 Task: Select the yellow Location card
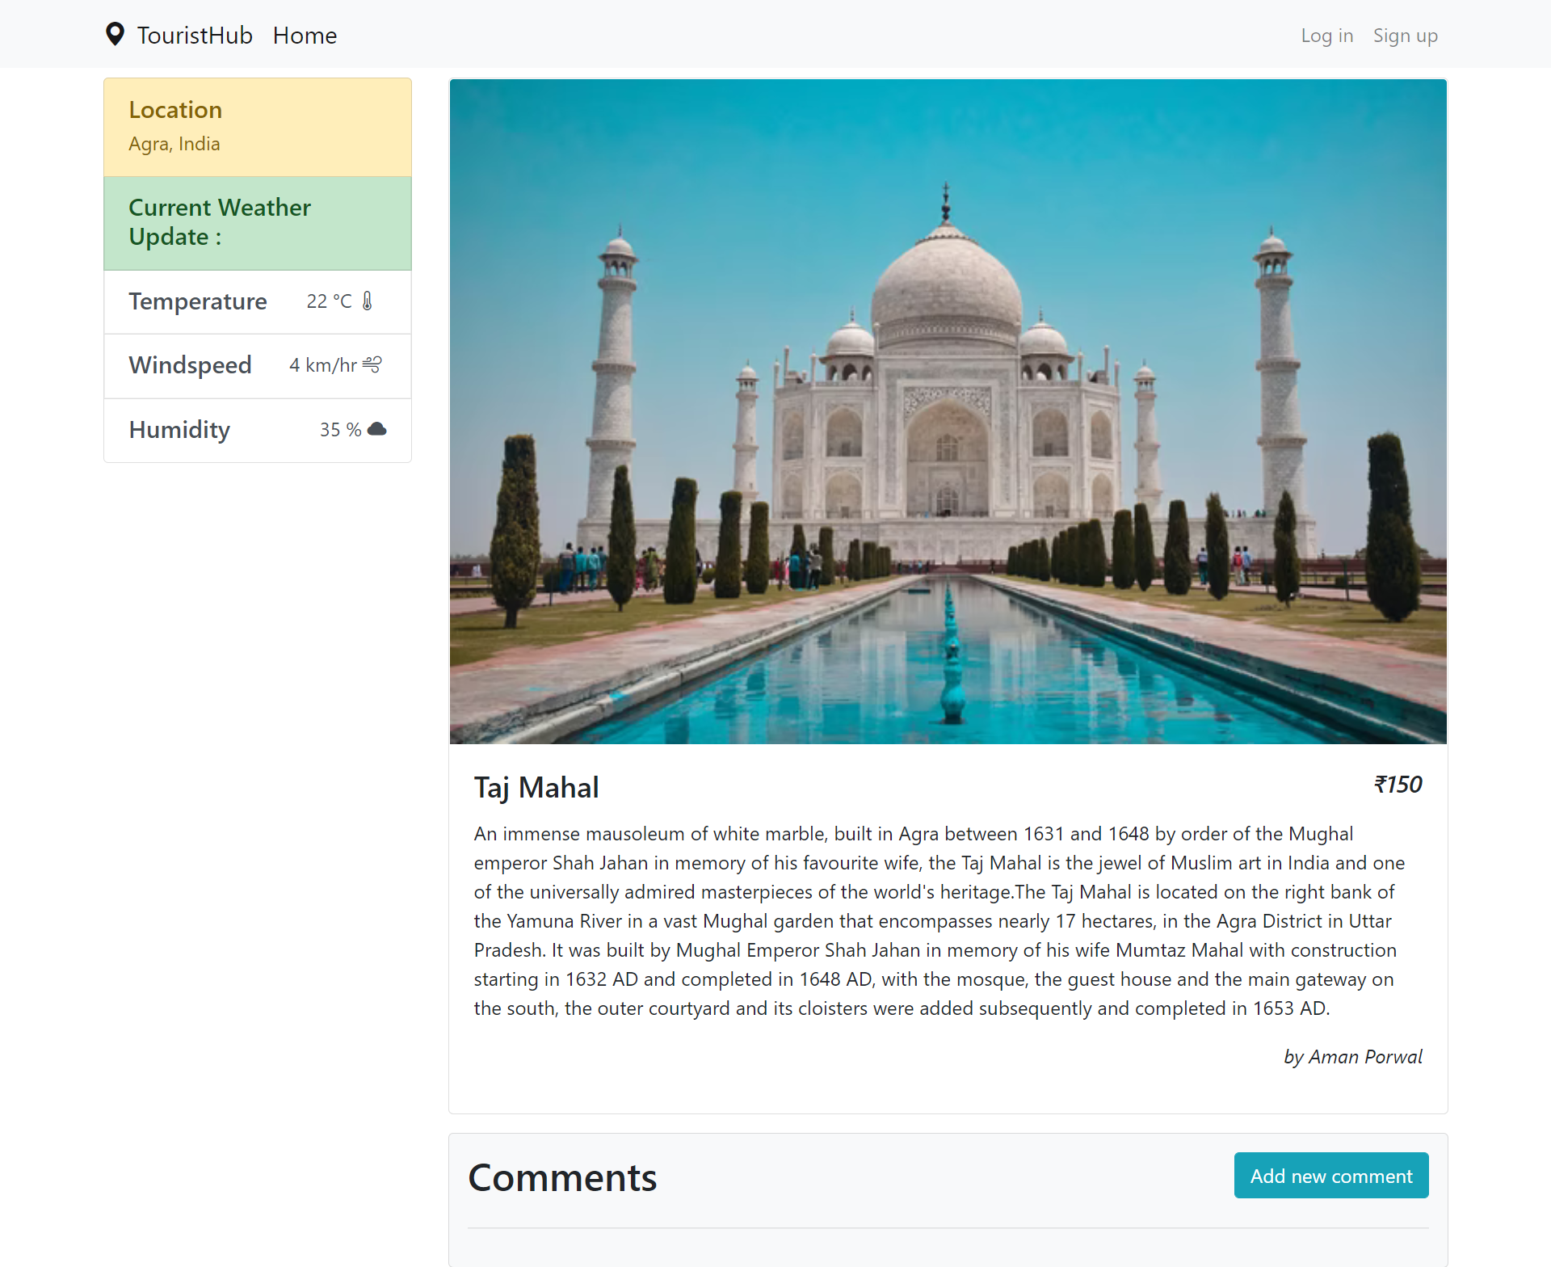pos(257,126)
